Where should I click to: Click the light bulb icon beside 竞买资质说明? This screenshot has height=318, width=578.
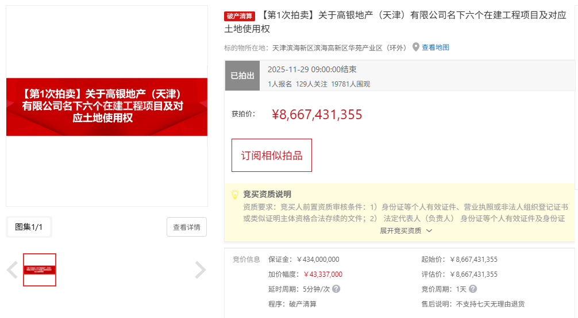coord(235,194)
